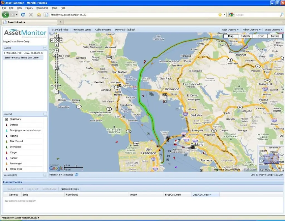Click the Delete Event button
The height and width of the screenshot is (221, 285).
point(49,189)
